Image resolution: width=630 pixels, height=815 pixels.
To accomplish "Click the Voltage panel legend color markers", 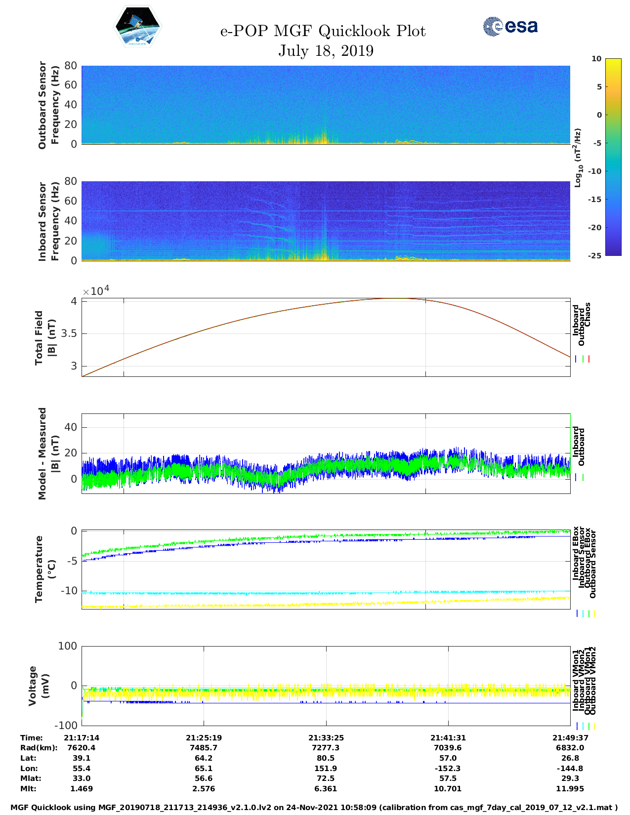I will click(x=585, y=726).
